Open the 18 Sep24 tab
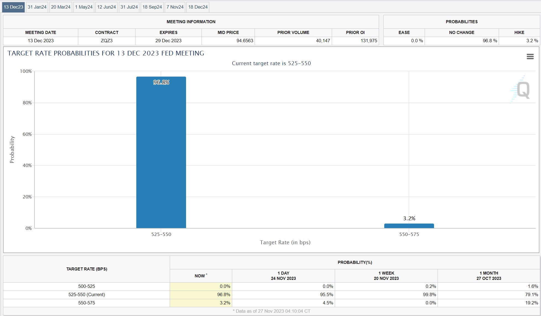Screen dimensions: 541x316 (x=152, y=7)
